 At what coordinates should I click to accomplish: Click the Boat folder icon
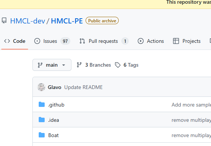tap(42, 135)
